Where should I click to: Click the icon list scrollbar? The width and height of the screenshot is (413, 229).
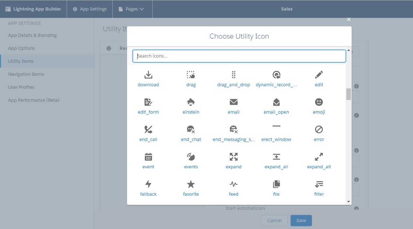348,94
